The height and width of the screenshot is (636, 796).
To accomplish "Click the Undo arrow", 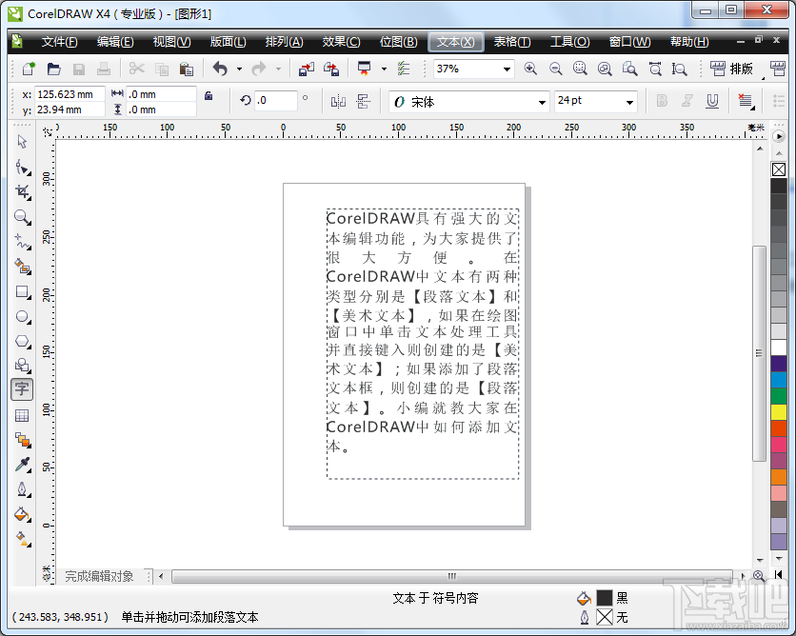I will point(220,69).
